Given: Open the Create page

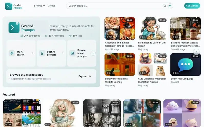Looking at the screenshot, I should pos(51,6).
